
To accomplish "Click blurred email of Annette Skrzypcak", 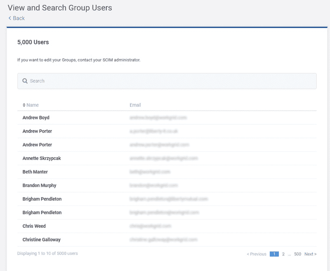I will click(x=164, y=158).
